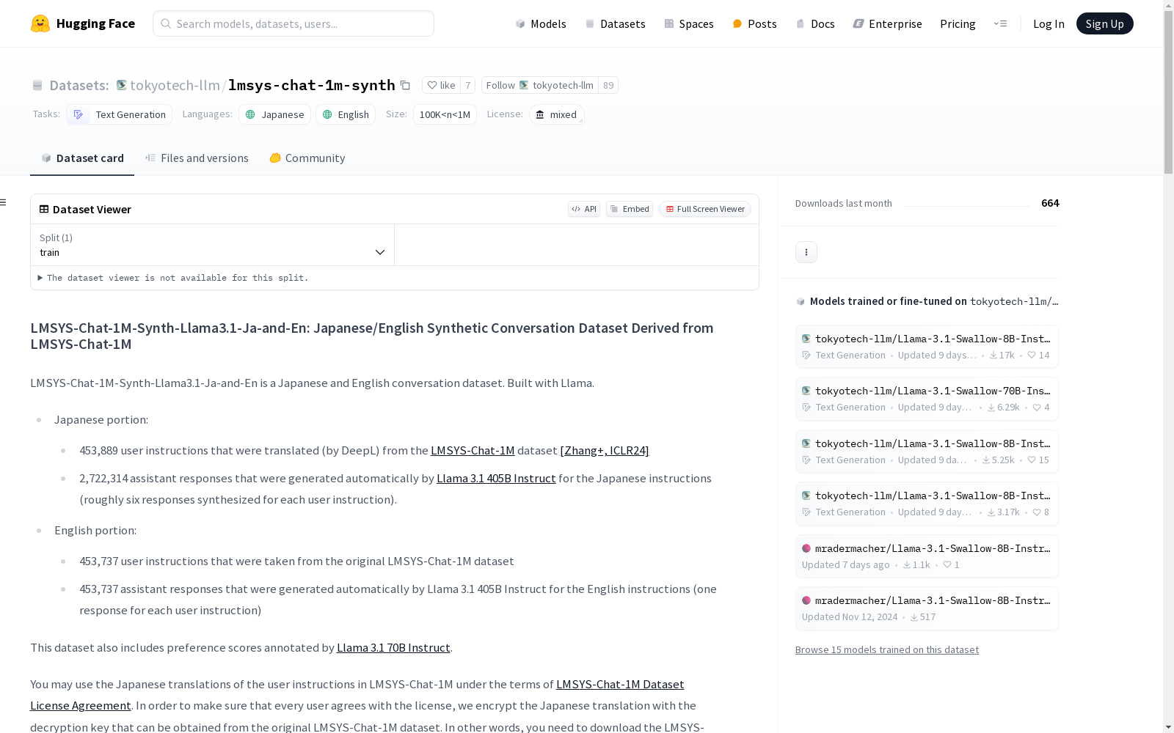
Task: Open the Swallow-8B model card with 17k downloads
Action: [927, 347]
